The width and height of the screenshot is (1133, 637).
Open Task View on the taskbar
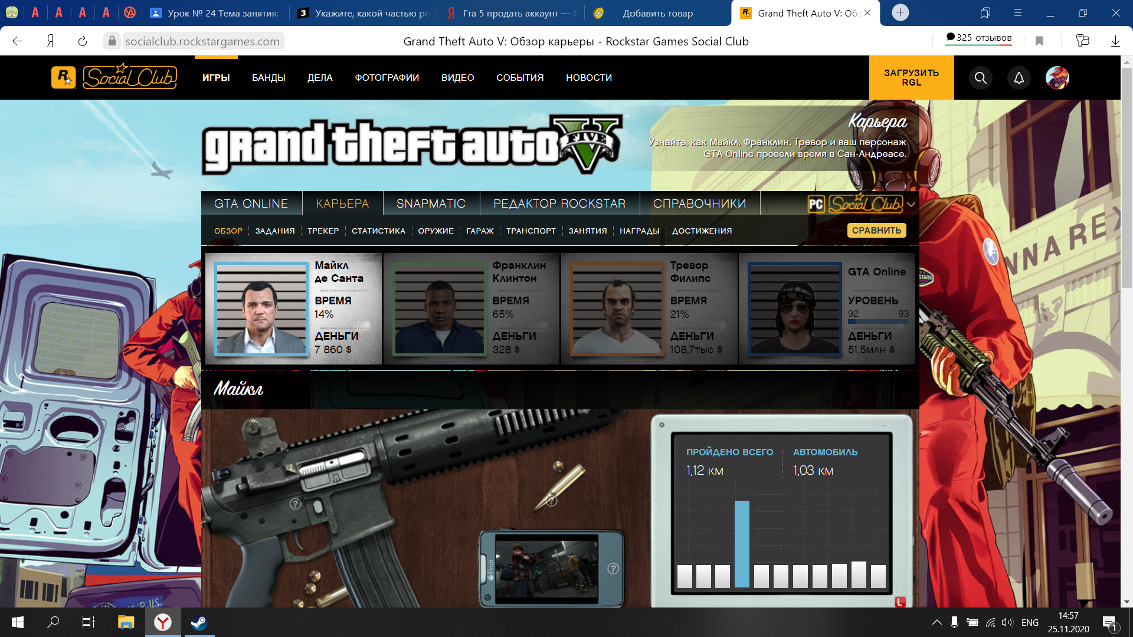tap(89, 622)
